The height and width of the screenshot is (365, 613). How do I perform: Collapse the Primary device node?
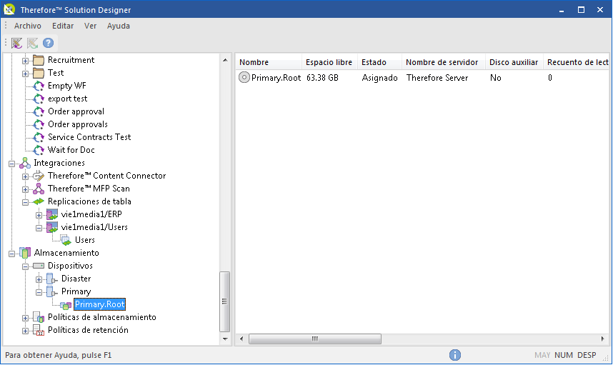[39, 292]
